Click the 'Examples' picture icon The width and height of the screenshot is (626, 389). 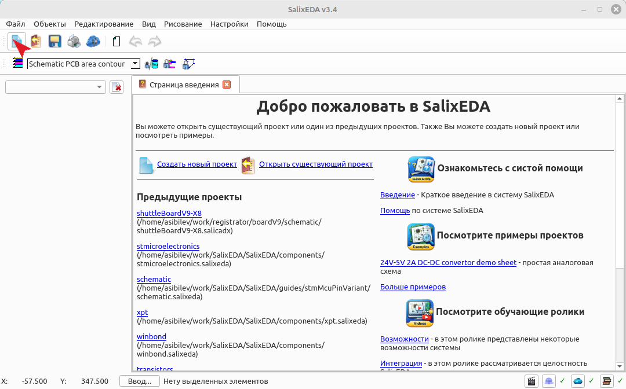coord(421,236)
